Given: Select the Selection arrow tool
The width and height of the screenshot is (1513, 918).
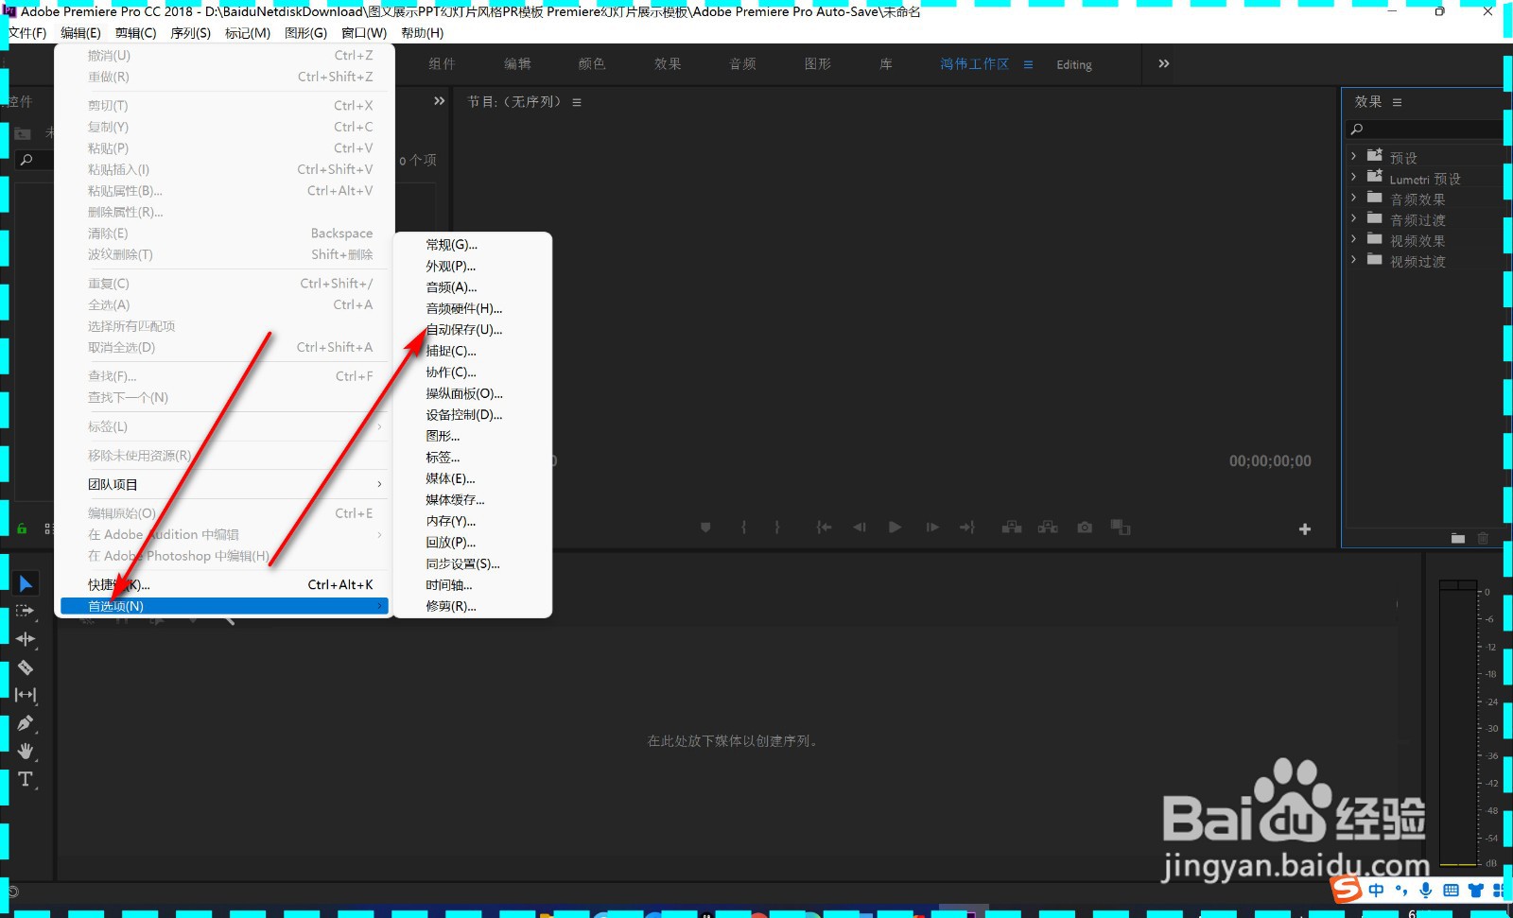Looking at the screenshot, I should (26, 584).
